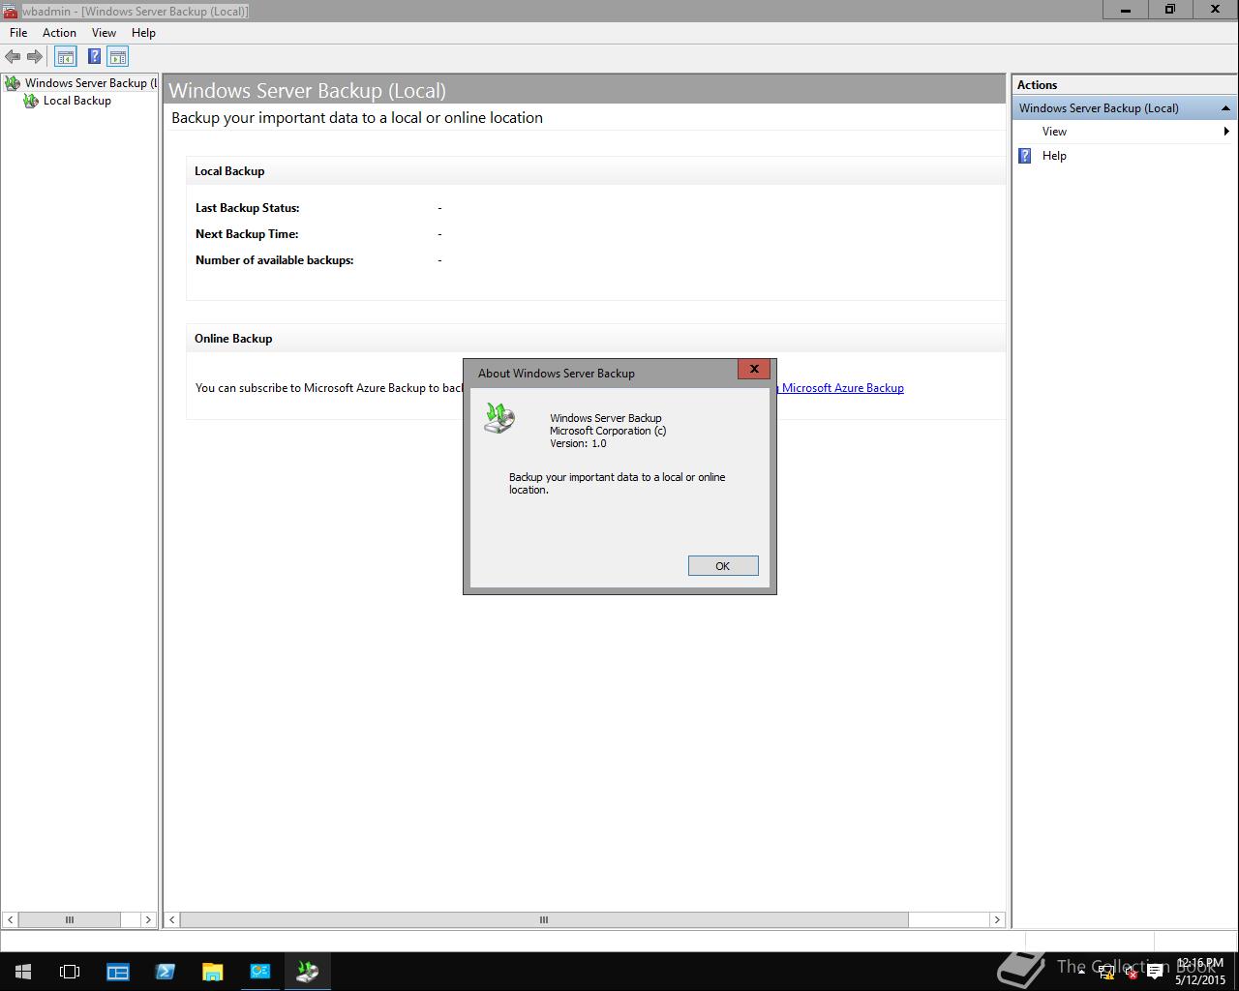Screen dimensions: 1239x991
Task: Click the Back arrow toolbar icon
Action: click(13, 57)
